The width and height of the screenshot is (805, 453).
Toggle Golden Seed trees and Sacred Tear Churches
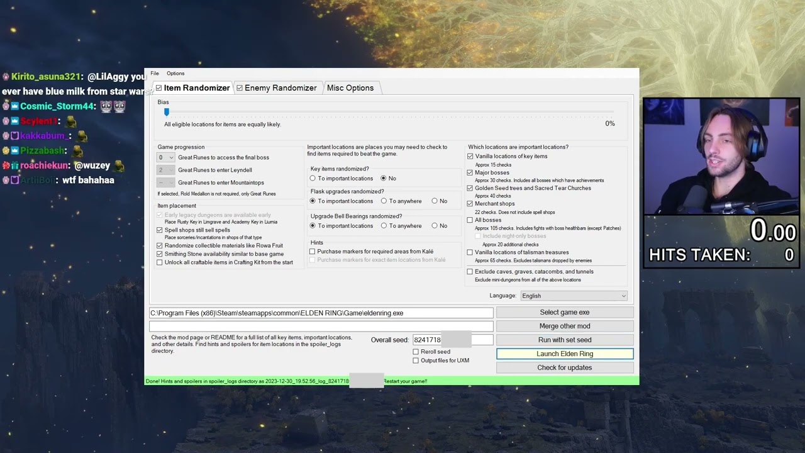coord(470,188)
